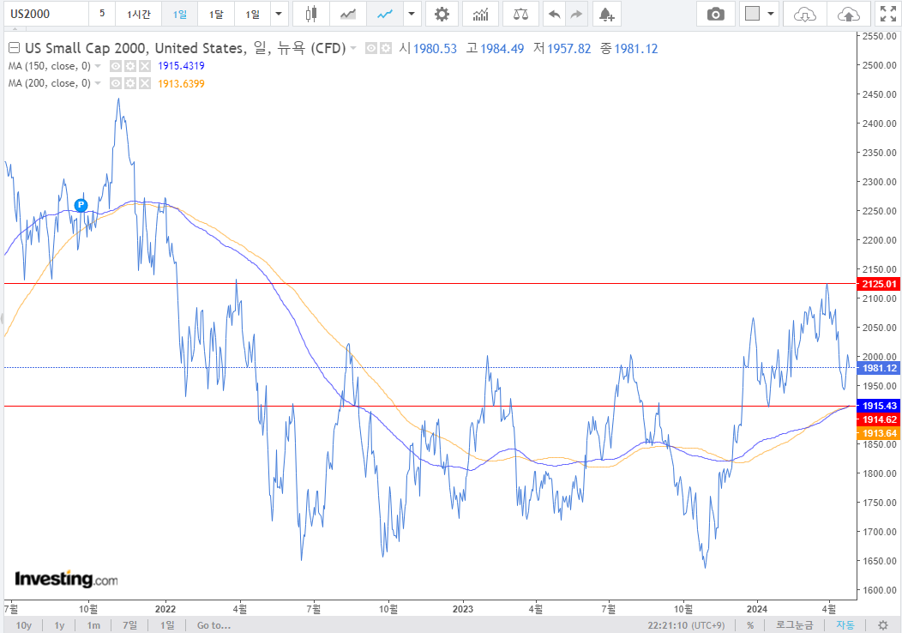Expand chart style dropdown arrow beside line icon
902x633 pixels.
point(412,14)
